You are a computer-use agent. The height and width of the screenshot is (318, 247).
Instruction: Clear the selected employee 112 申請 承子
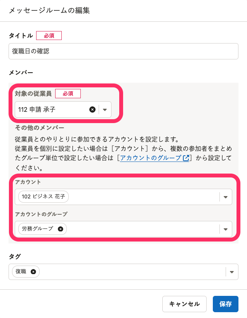click(x=92, y=109)
